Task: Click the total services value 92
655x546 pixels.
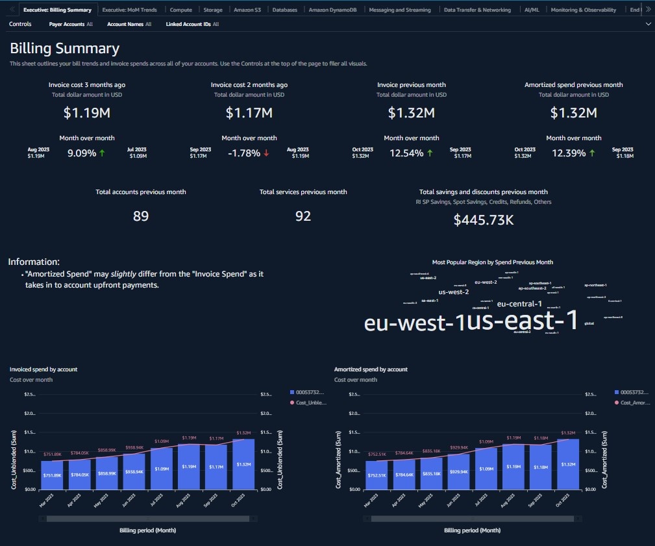Action: point(303,216)
